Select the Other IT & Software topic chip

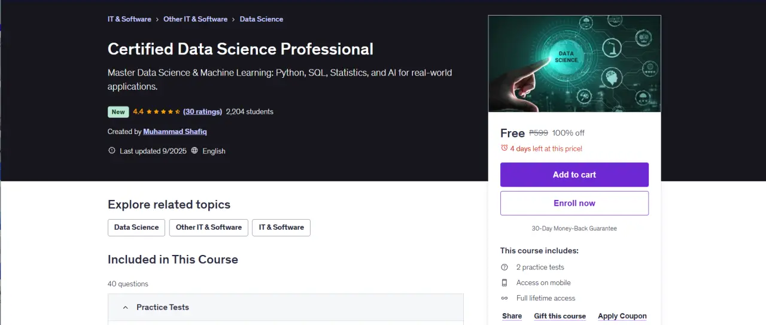(x=209, y=227)
